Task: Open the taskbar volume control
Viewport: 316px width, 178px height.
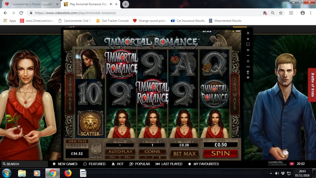Action: [x=277, y=173]
